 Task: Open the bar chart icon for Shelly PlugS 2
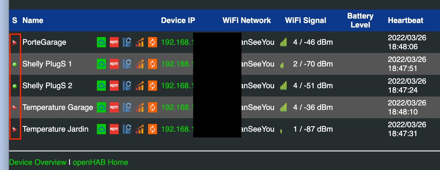pyautogui.click(x=140, y=86)
